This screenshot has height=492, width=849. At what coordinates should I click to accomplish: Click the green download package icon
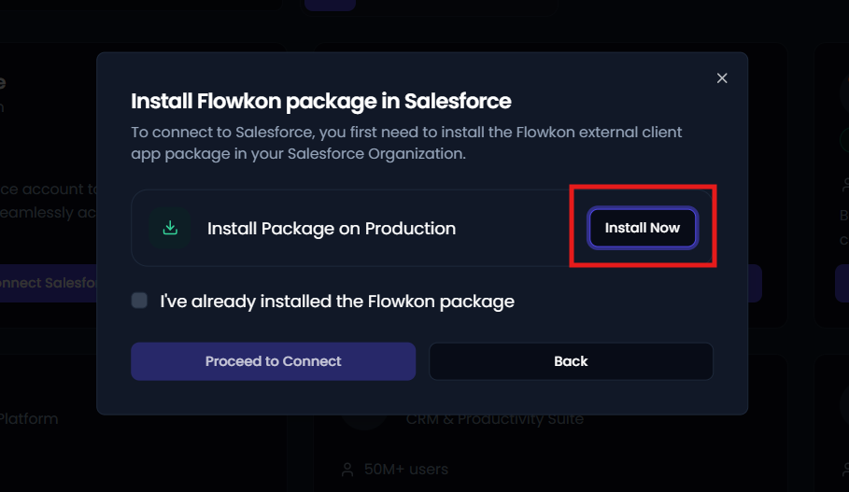click(x=170, y=228)
